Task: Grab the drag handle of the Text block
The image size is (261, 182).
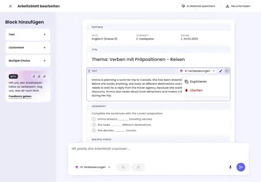Action: [89, 71]
